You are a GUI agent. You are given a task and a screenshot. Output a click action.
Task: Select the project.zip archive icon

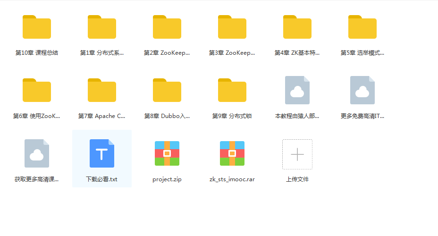(x=167, y=153)
